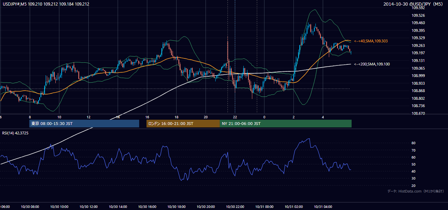Click RSI scale value 50
The height and width of the screenshot is (210, 448).
coord(414,164)
